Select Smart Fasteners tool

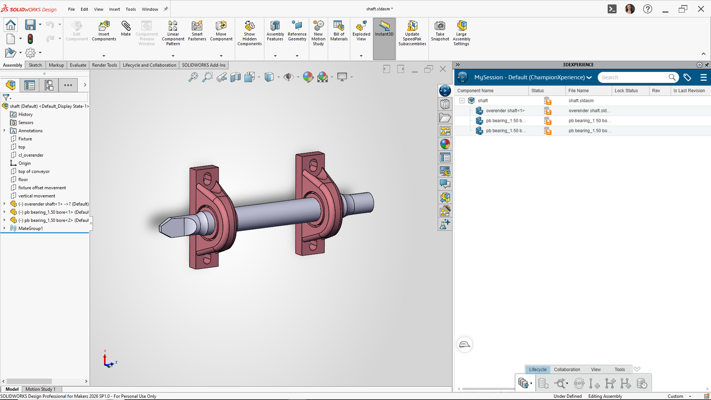[x=197, y=26]
